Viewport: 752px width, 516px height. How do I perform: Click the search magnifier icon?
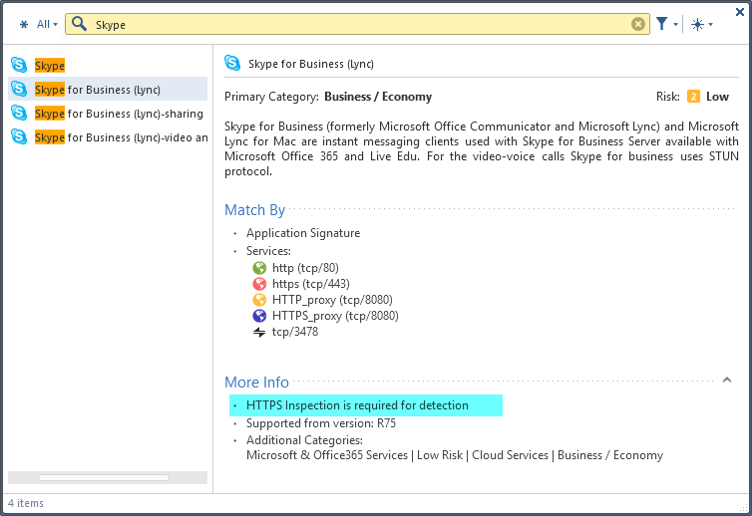click(79, 24)
